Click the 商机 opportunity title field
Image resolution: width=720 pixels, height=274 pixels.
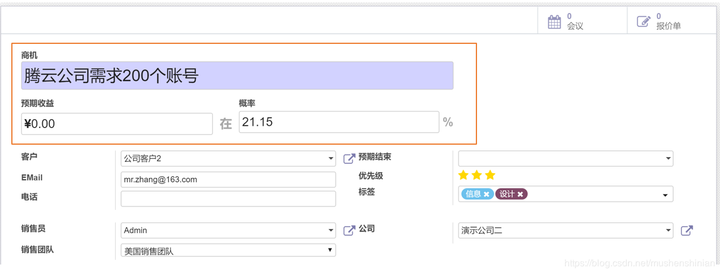[237, 76]
